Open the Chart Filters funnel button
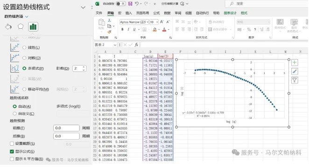Screen dimensions: 309x168 pyautogui.click(x=295, y=80)
